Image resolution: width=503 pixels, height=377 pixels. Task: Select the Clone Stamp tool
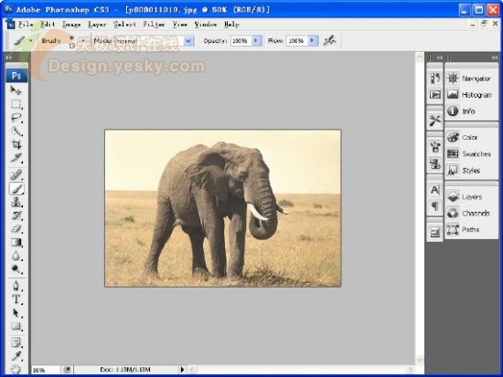coord(16,202)
